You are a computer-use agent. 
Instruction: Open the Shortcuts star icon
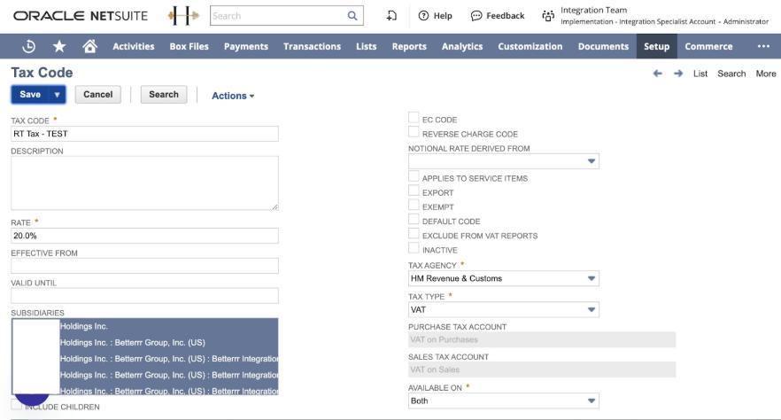pos(59,46)
